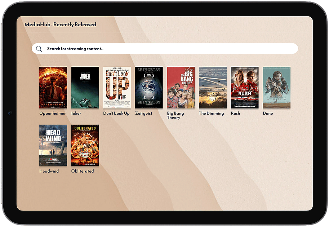The image size is (329, 226).
Task: Click the search magnifier icon
Action: (x=39, y=49)
